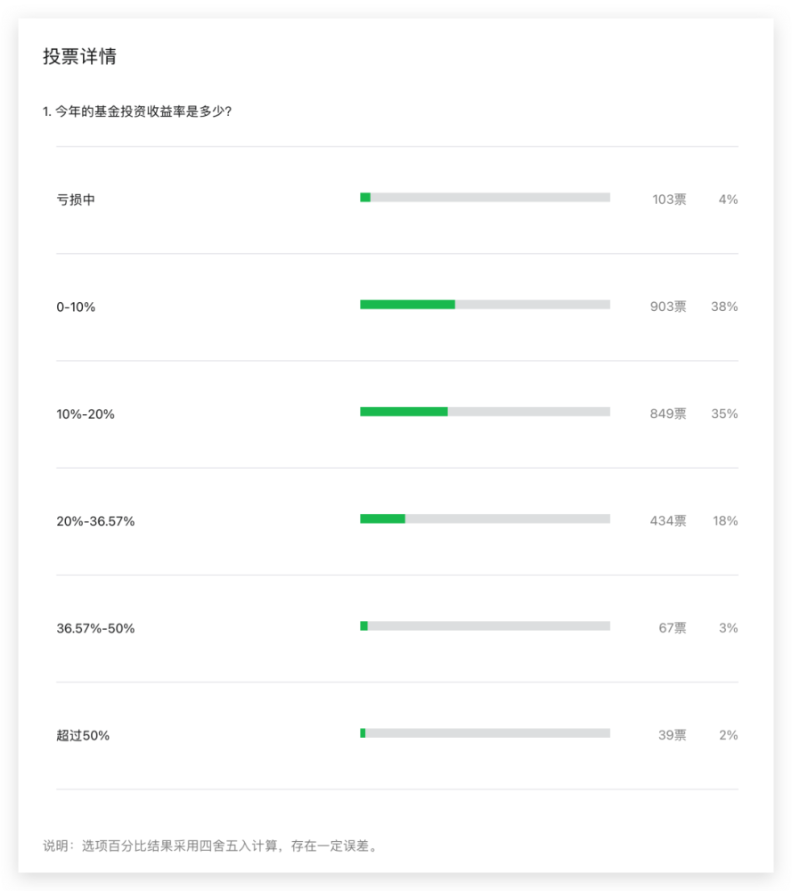Click the 36.57%-50% progress bar
This screenshot has width=792, height=891.
(486, 625)
